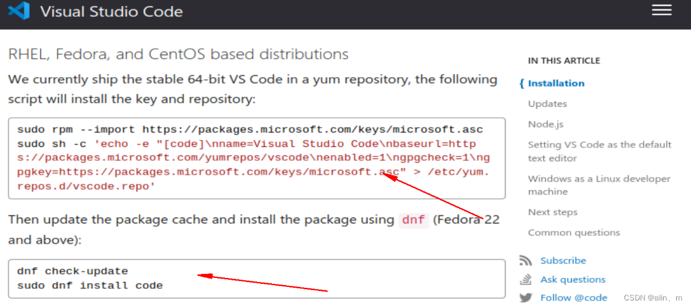The width and height of the screenshot is (691, 307).
Task: Click the Visual Studio Code logo icon
Action: click(18, 11)
